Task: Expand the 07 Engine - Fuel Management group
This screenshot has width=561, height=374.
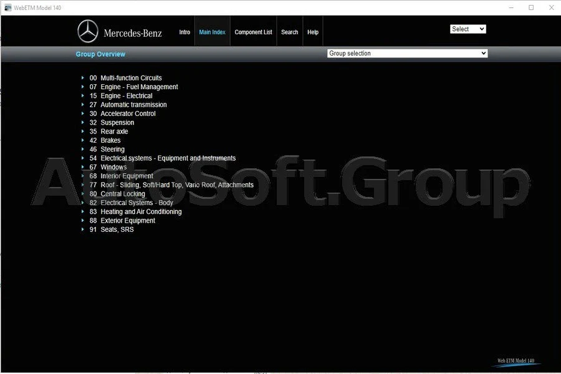Action: pos(84,87)
